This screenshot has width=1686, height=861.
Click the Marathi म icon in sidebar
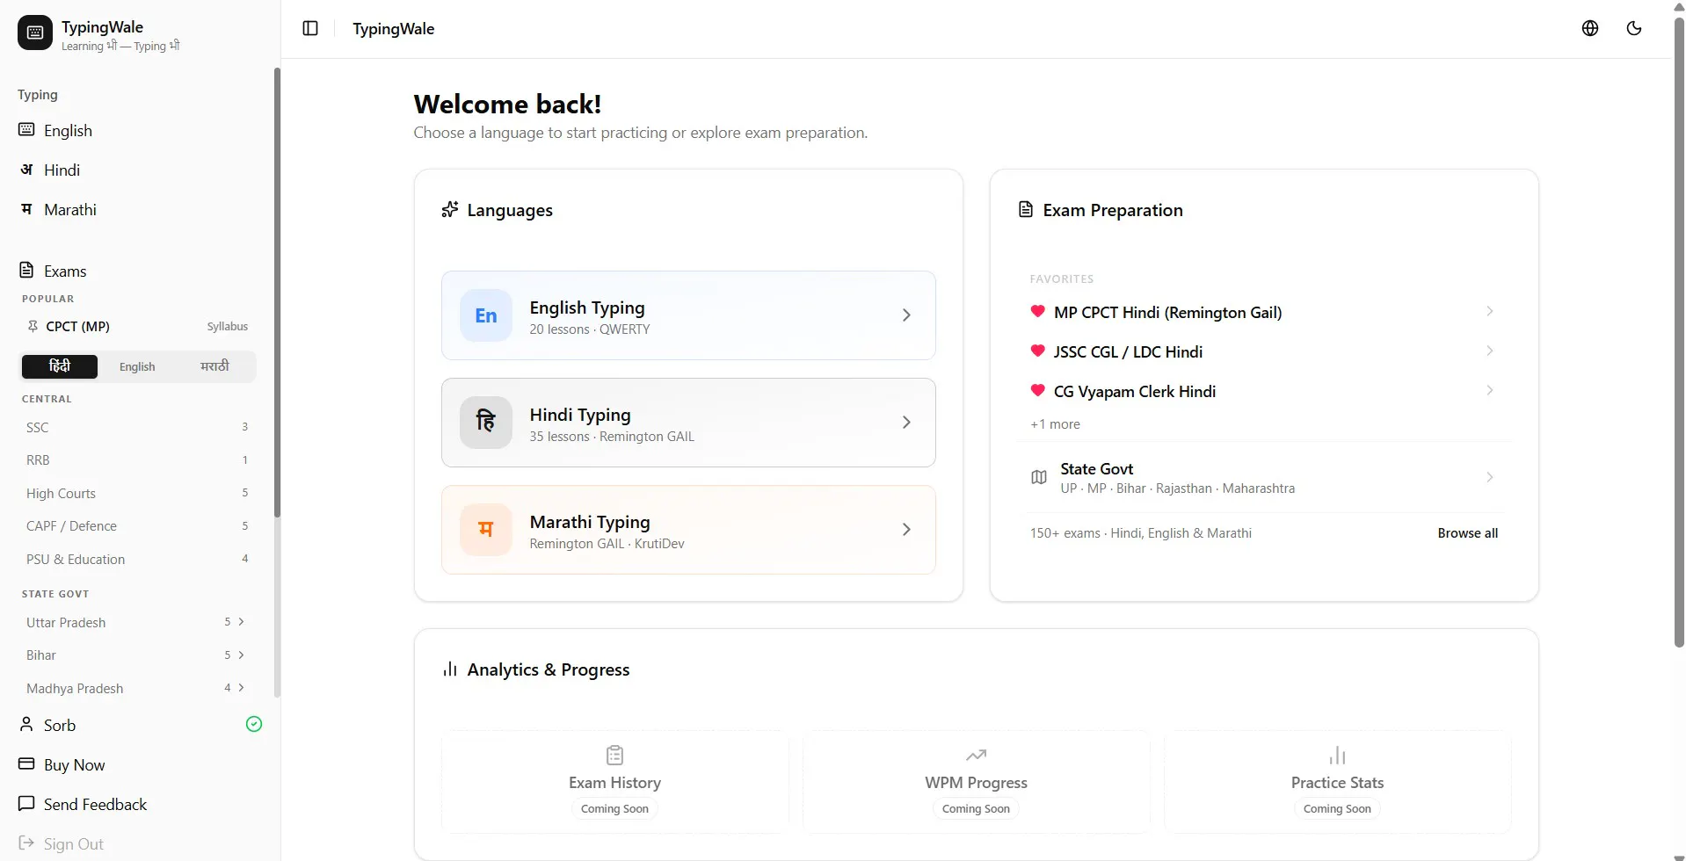click(x=26, y=209)
